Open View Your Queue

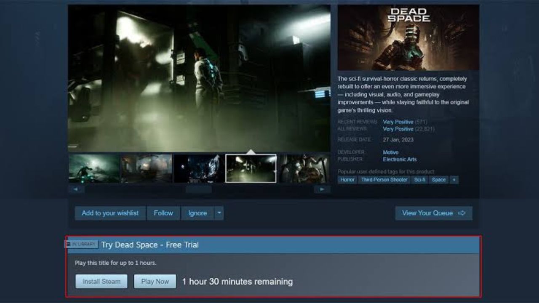(433, 213)
